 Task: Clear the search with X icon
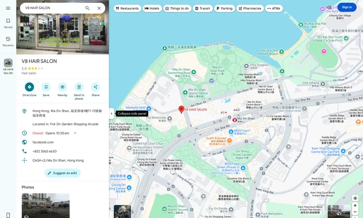point(99,8)
